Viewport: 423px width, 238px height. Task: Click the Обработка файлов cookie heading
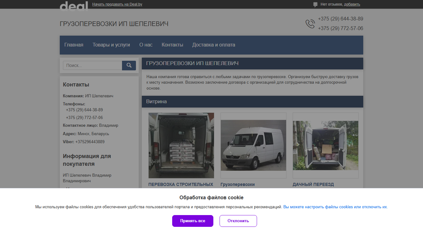[211, 197]
